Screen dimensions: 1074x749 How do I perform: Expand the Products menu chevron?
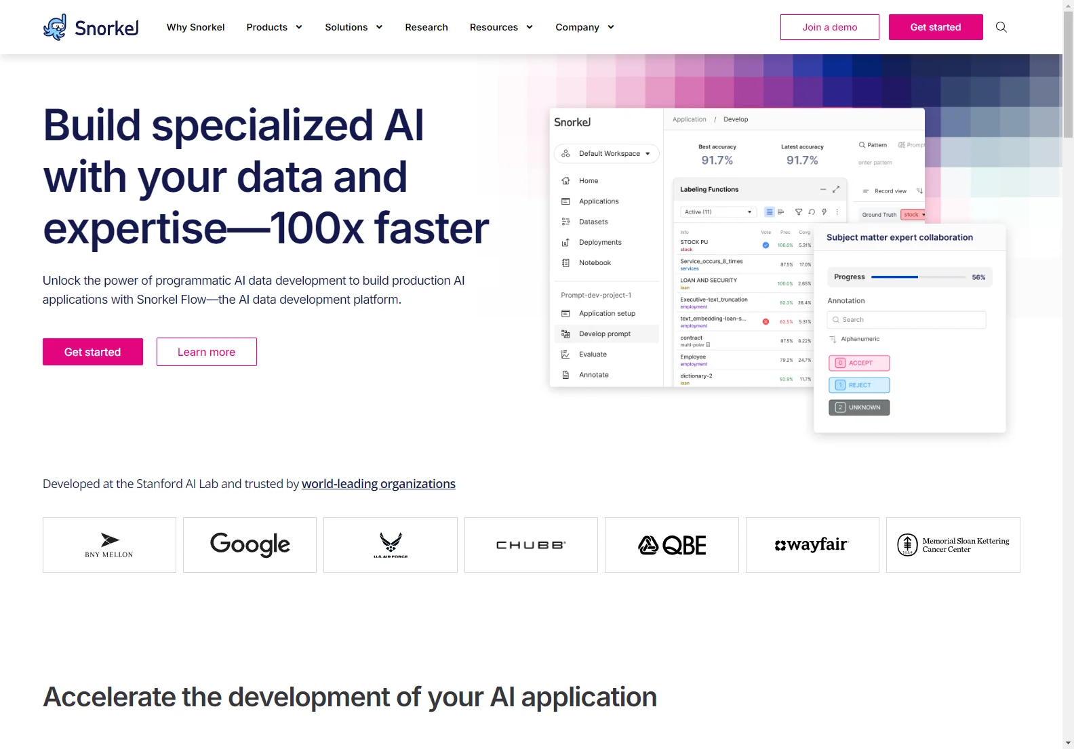click(x=299, y=27)
